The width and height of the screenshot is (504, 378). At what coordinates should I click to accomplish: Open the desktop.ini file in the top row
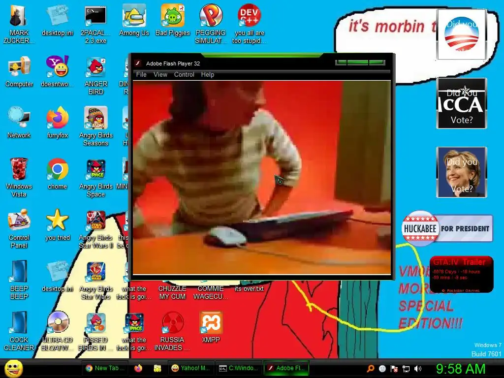click(x=57, y=20)
